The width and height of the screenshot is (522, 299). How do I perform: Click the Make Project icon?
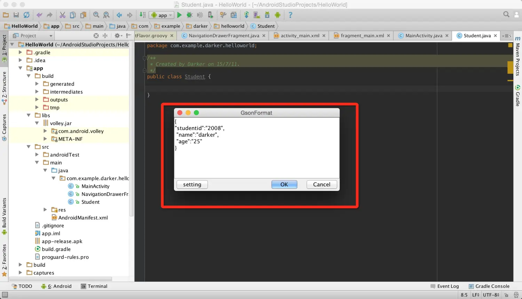(x=142, y=15)
